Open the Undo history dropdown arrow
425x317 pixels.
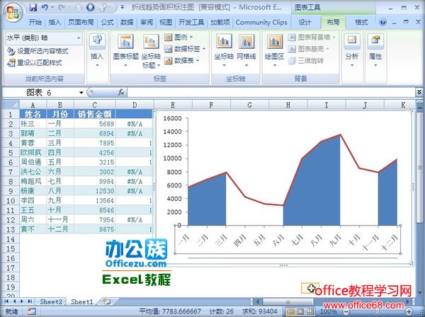(52, 7)
